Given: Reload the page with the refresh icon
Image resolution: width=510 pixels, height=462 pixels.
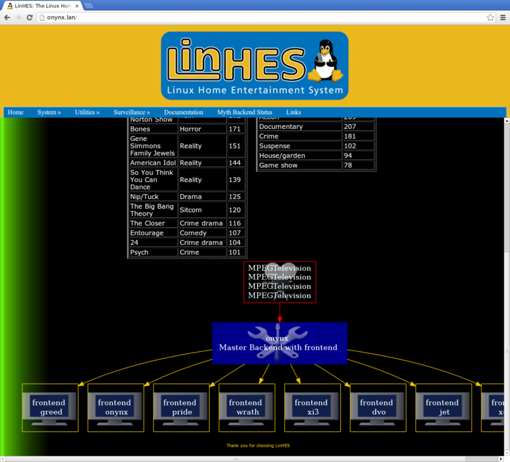Looking at the screenshot, I should [x=30, y=17].
